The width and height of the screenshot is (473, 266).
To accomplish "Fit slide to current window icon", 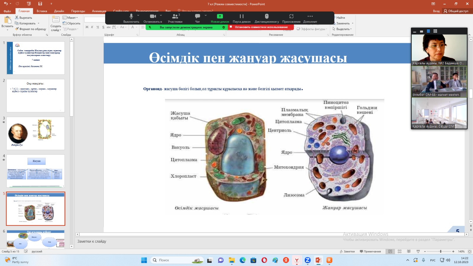I will (469, 252).
